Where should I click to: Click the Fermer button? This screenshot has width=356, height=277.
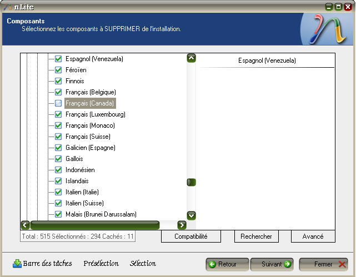click(x=323, y=264)
